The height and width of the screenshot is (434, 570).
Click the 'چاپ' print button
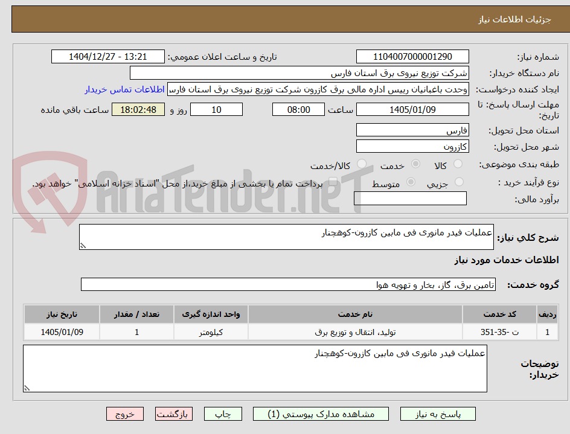[x=223, y=414]
